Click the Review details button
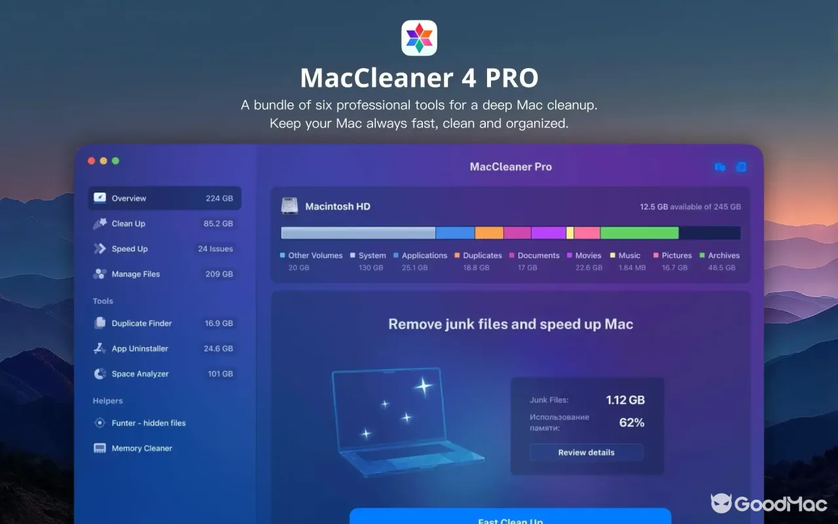The height and width of the screenshot is (524, 838). tap(587, 453)
